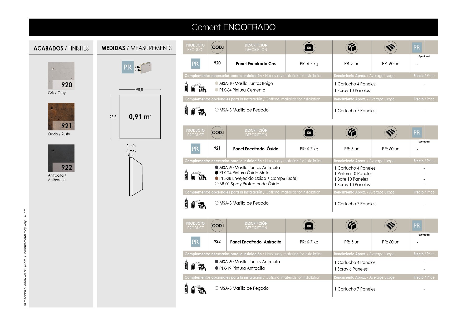Click the MEDIDAS / MEASUREMENTS heading

[x=136, y=48]
